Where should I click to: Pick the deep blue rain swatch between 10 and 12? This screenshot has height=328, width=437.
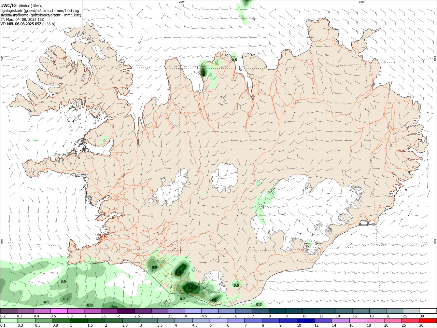point(306,320)
